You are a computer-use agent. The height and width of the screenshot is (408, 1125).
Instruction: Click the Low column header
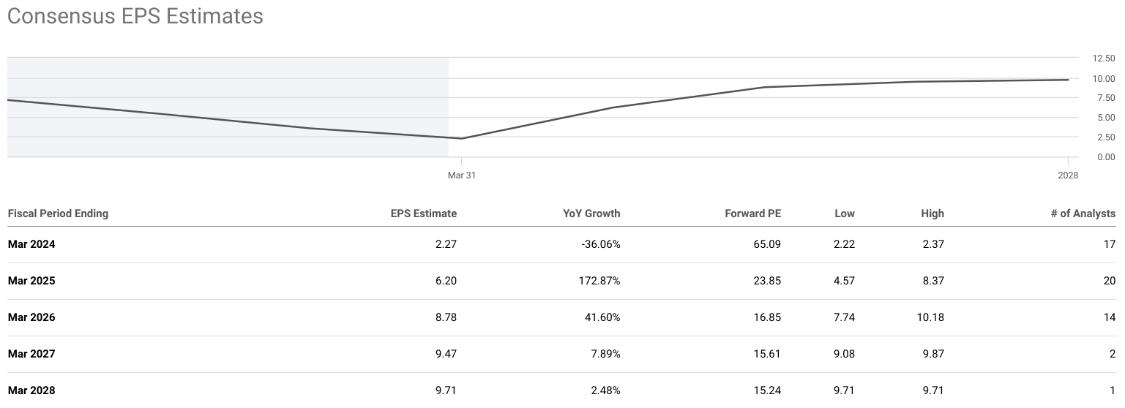(844, 214)
